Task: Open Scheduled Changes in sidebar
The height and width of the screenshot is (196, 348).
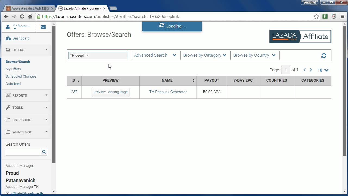Action: pyautogui.click(x=21, y=76)
